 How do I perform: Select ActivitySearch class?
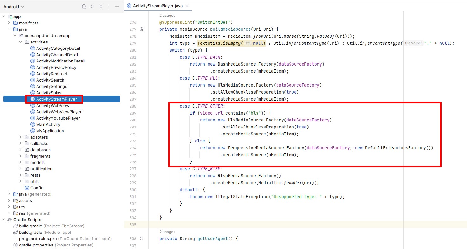(x=50, y=80)
